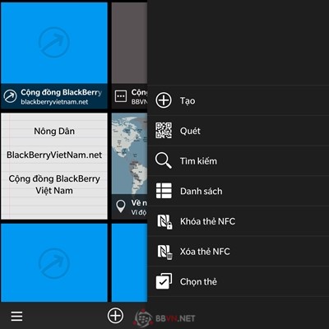Image resolution: width=329 pixels, height=329 pixels.
Task: Open the world map location tile
Action: coord(129,166)
